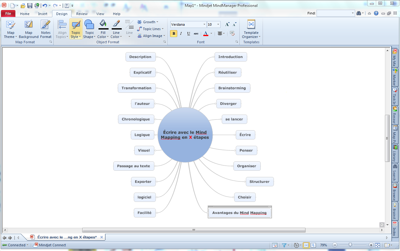400x251 pixels.
Task: Toggle Italic text style
Action: coord(181,34)
